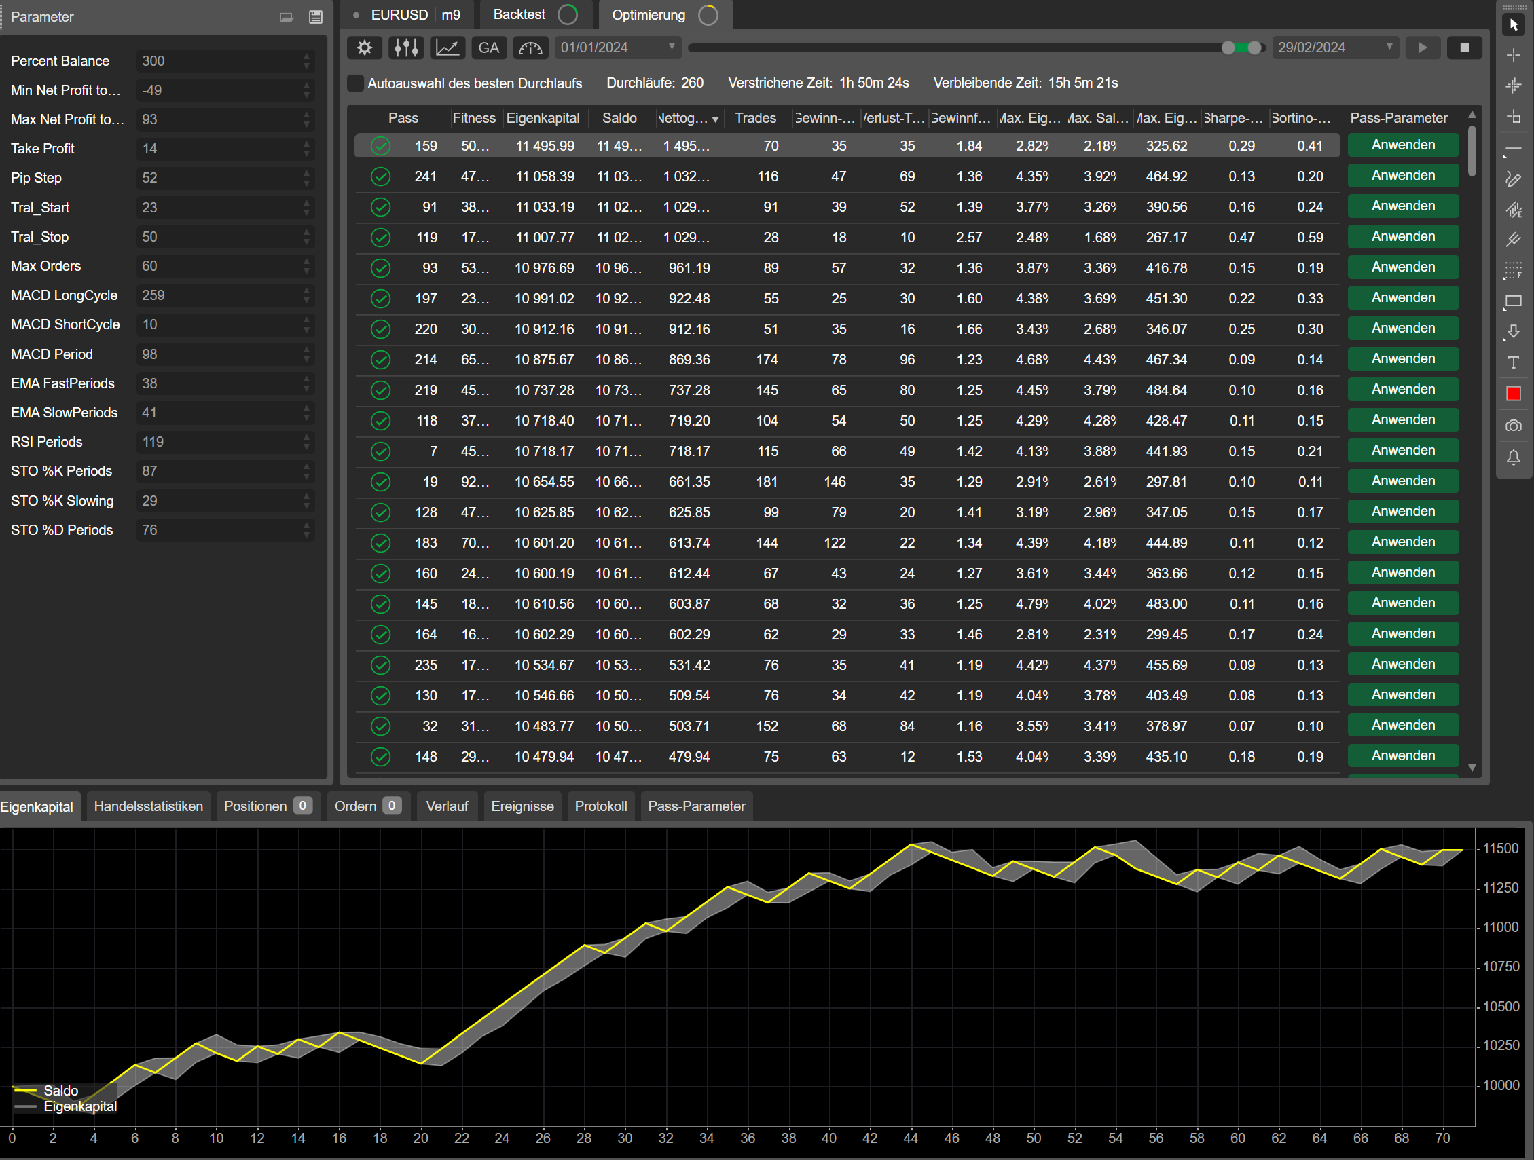1534x1160 pixels.
Task: Save parameters with disk icon
Action: coord(316,18)
